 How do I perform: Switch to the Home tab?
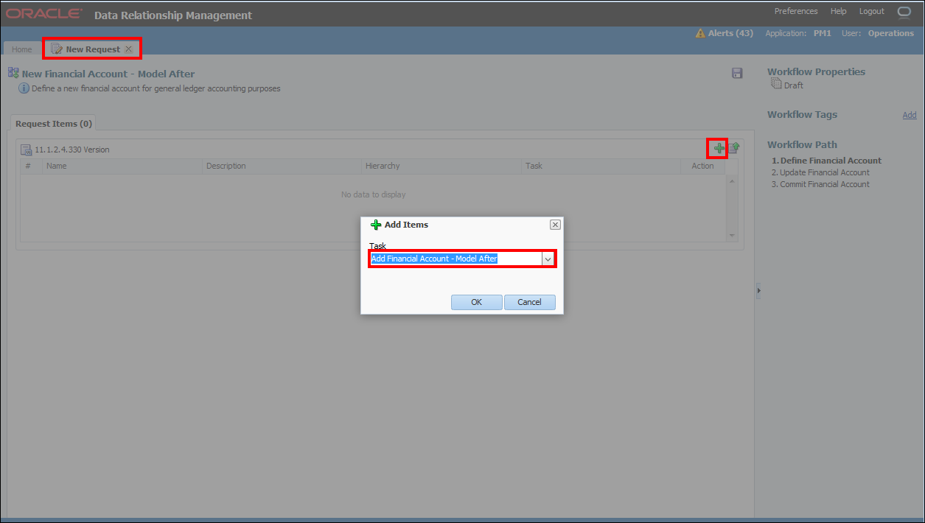[x=22, y=49]
